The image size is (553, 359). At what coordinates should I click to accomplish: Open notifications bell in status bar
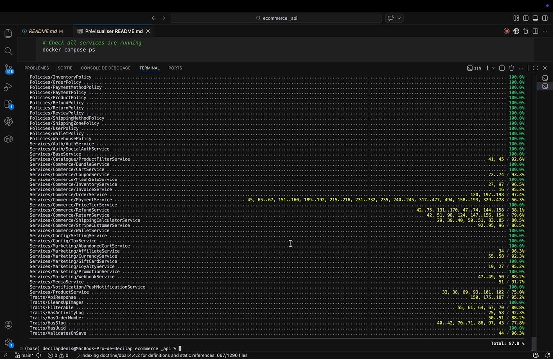point(547,355)
